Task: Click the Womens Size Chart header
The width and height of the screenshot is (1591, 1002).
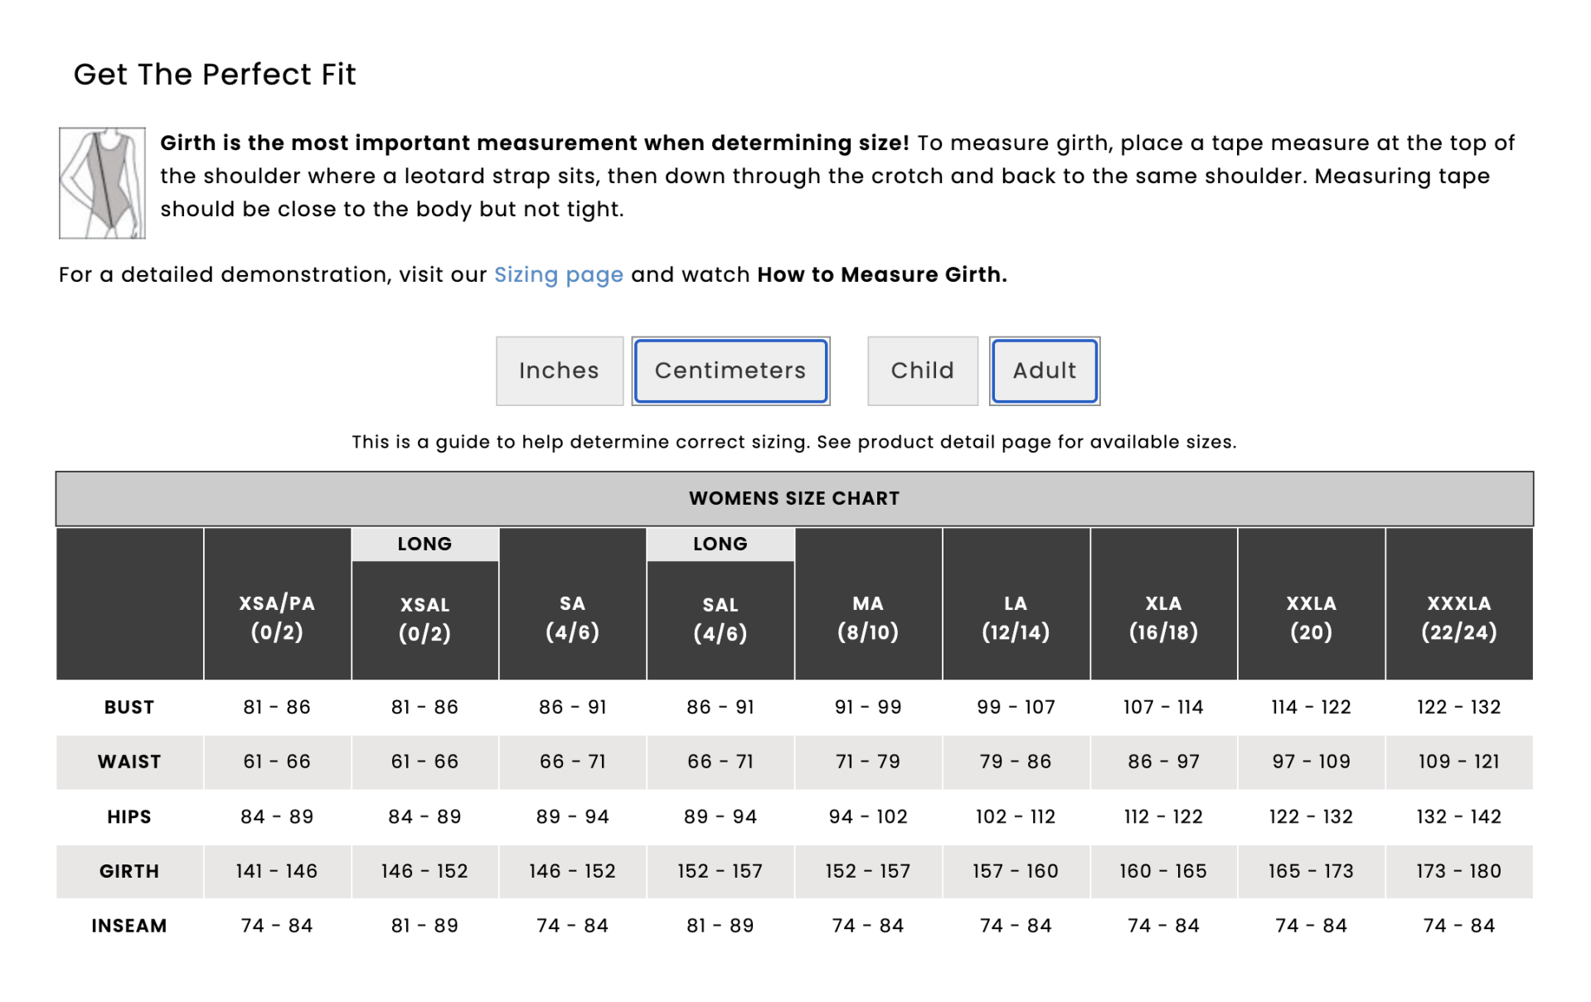Action: (x=793, y=498)
